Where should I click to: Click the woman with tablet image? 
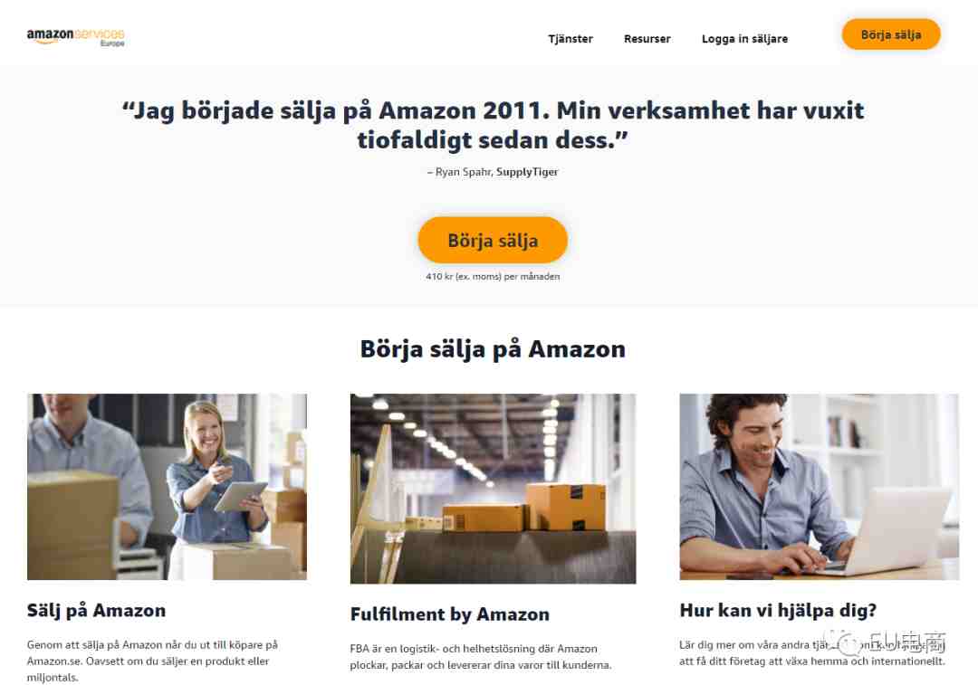[x=168, y=487]
